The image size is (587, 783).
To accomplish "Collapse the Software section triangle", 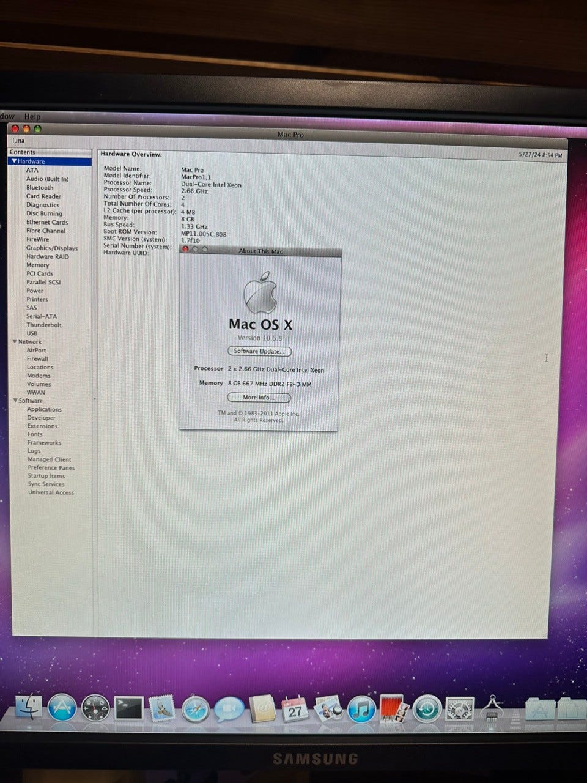I will (x=15, y=400).
